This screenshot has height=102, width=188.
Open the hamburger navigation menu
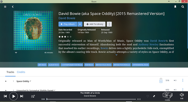(x=5, y=7)
